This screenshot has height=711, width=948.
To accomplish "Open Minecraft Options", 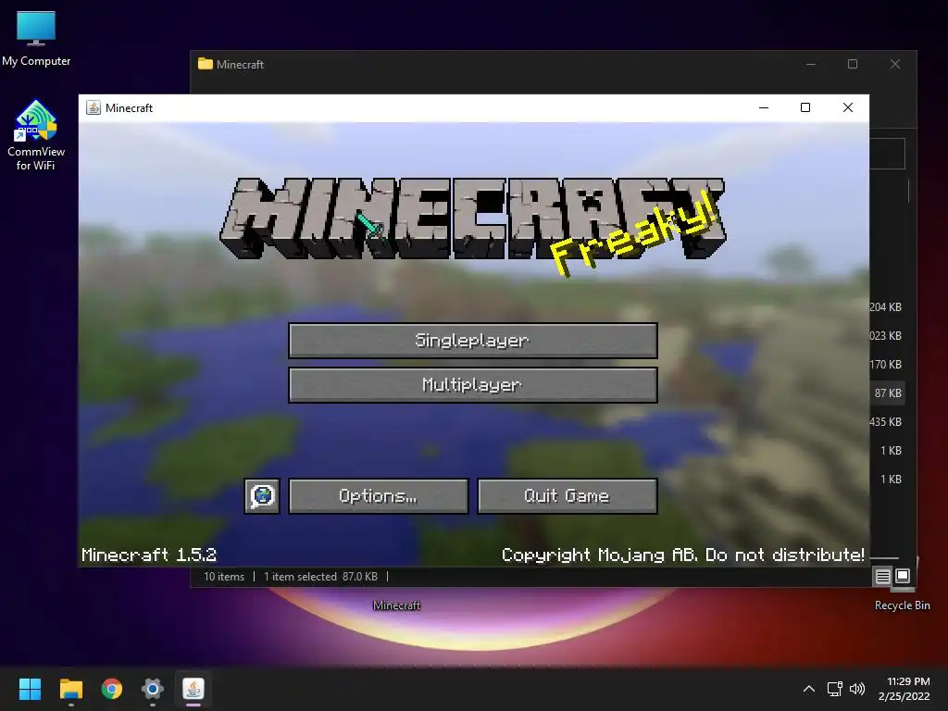I will click(x=379, y=496).
